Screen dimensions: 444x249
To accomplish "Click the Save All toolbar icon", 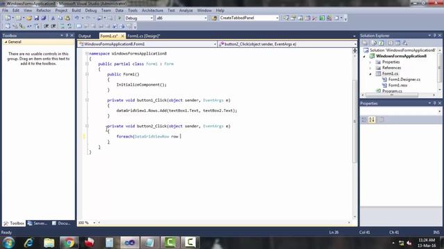I will coord(43,18).
